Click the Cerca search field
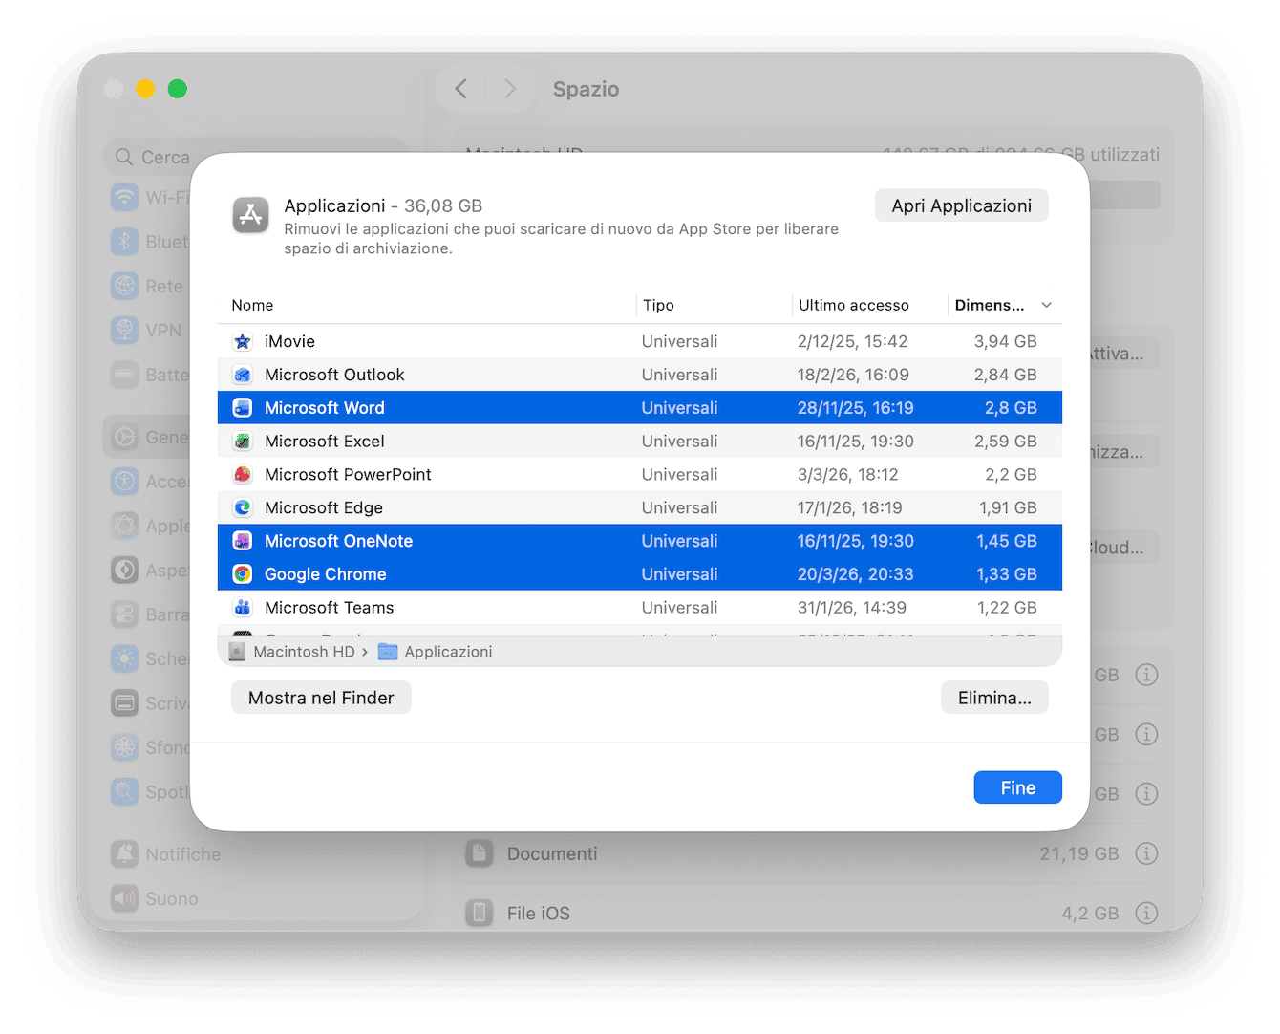 (256, 157)
